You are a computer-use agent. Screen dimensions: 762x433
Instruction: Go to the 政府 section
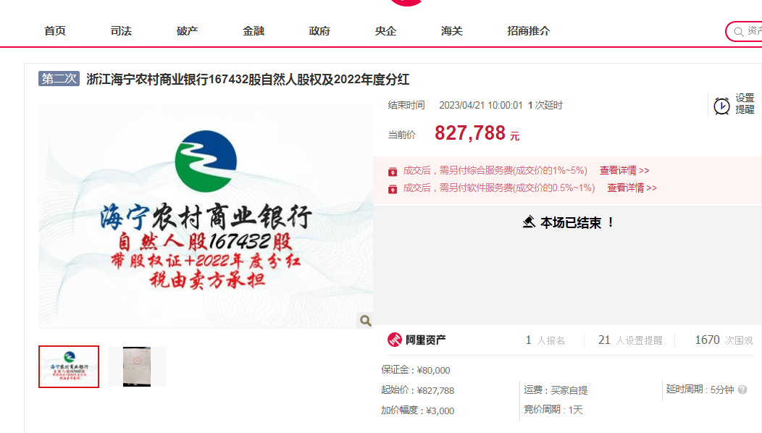319,31
